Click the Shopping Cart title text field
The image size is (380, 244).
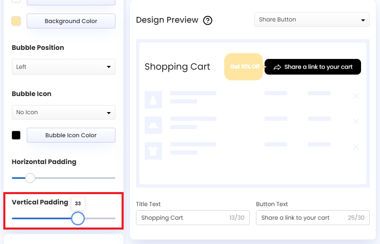[x=192, y=218]
